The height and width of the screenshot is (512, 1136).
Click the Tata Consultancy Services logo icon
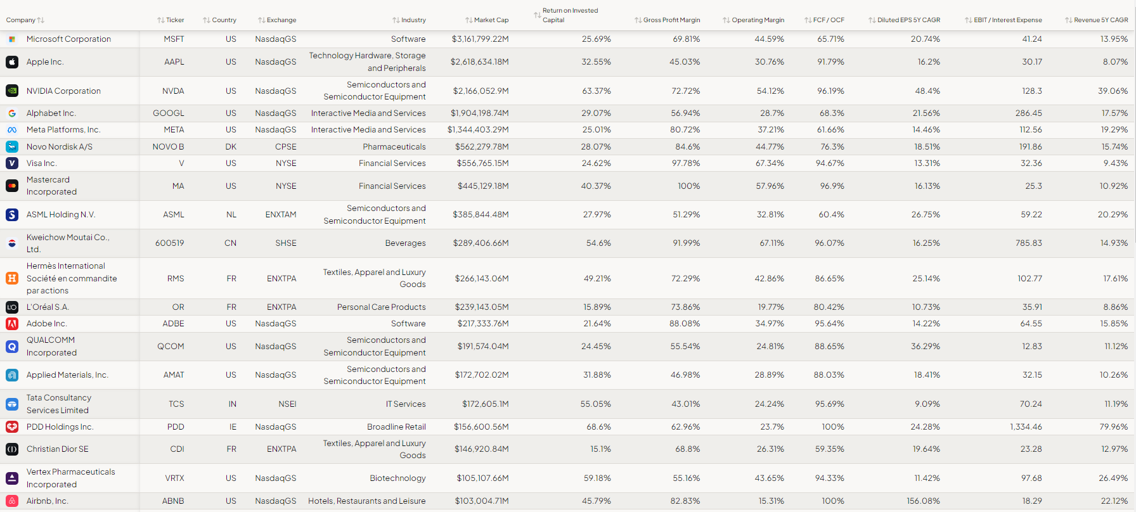[12, 404]
